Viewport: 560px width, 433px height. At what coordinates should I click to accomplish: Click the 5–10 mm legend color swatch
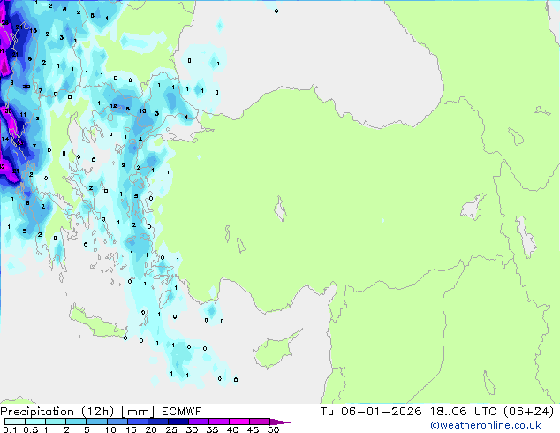pos(96,422)
